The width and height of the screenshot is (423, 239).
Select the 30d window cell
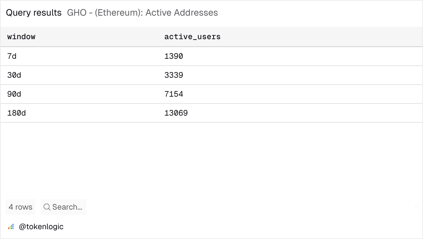tap(14, 75)
